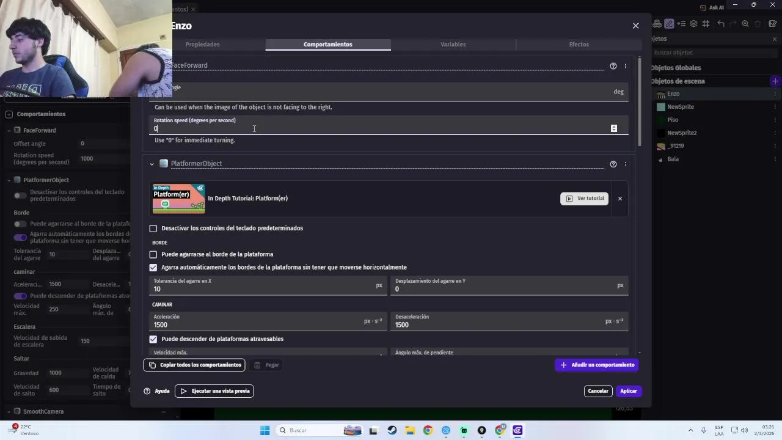Open the FaceForward behavior three-dot menu
Viewport: 782px width, 440px height.
[x=625, y=66]
